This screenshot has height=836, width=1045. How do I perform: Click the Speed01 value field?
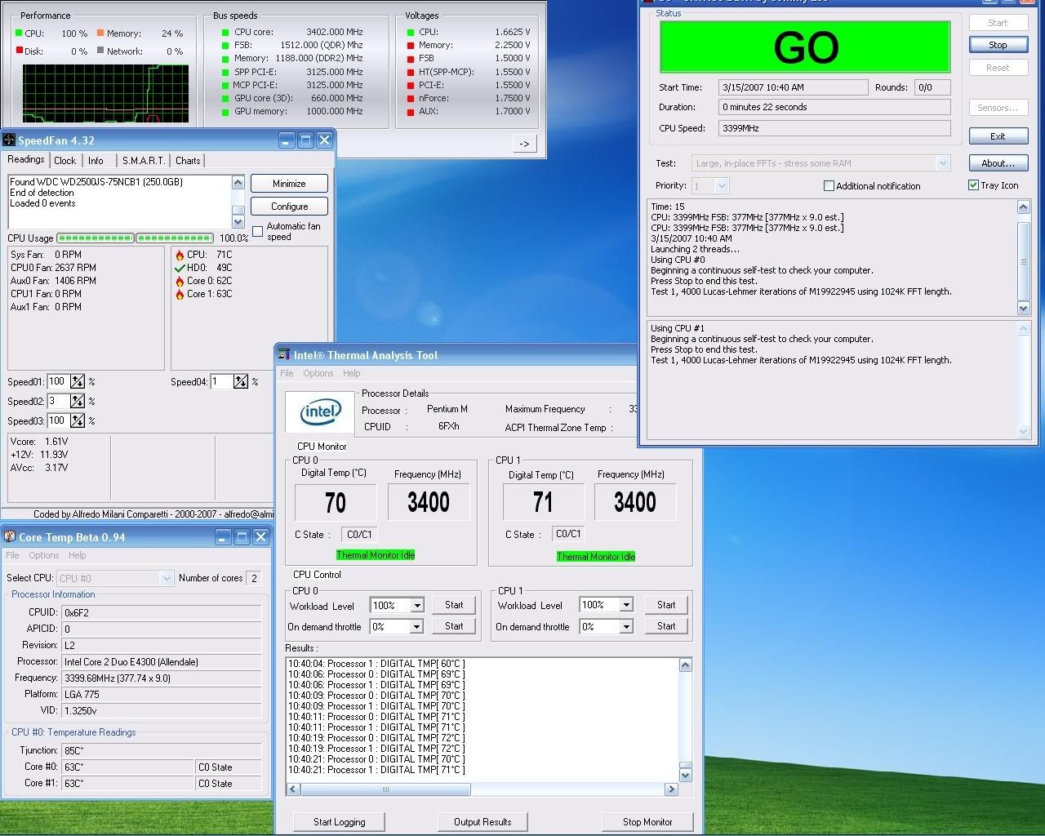pyautogui.click(x=58, y=381)
